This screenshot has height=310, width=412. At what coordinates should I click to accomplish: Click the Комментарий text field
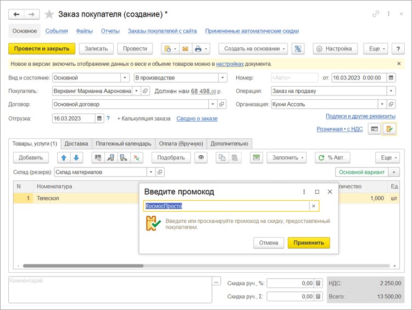click(109, 288)
